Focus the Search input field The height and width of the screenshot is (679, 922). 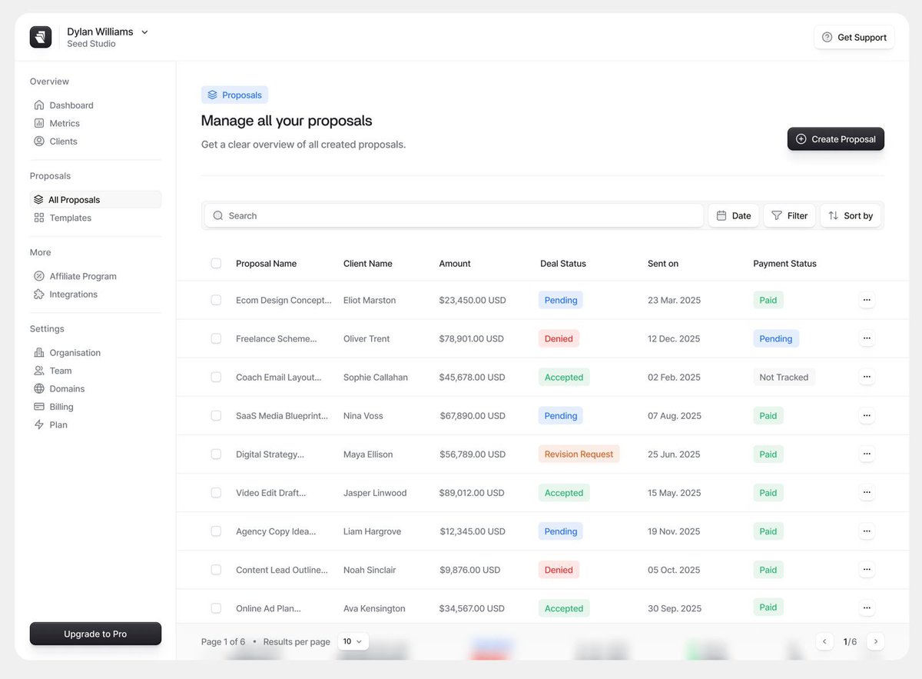coord(454,216)
